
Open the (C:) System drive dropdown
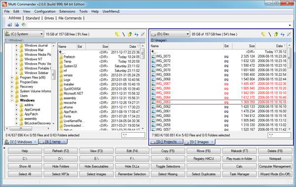click(x=24, y=34)
